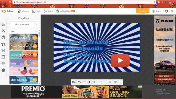Image resolution: width=176 pixels, height=99 pixels.
Task: Open the Themes apple icon
Action: tap(3, 70)
